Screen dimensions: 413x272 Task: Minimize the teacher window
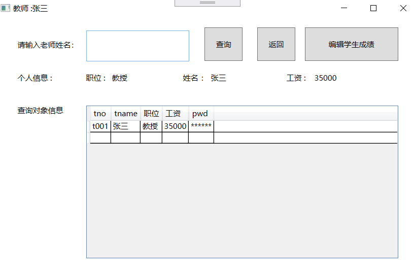coord(343,8)
